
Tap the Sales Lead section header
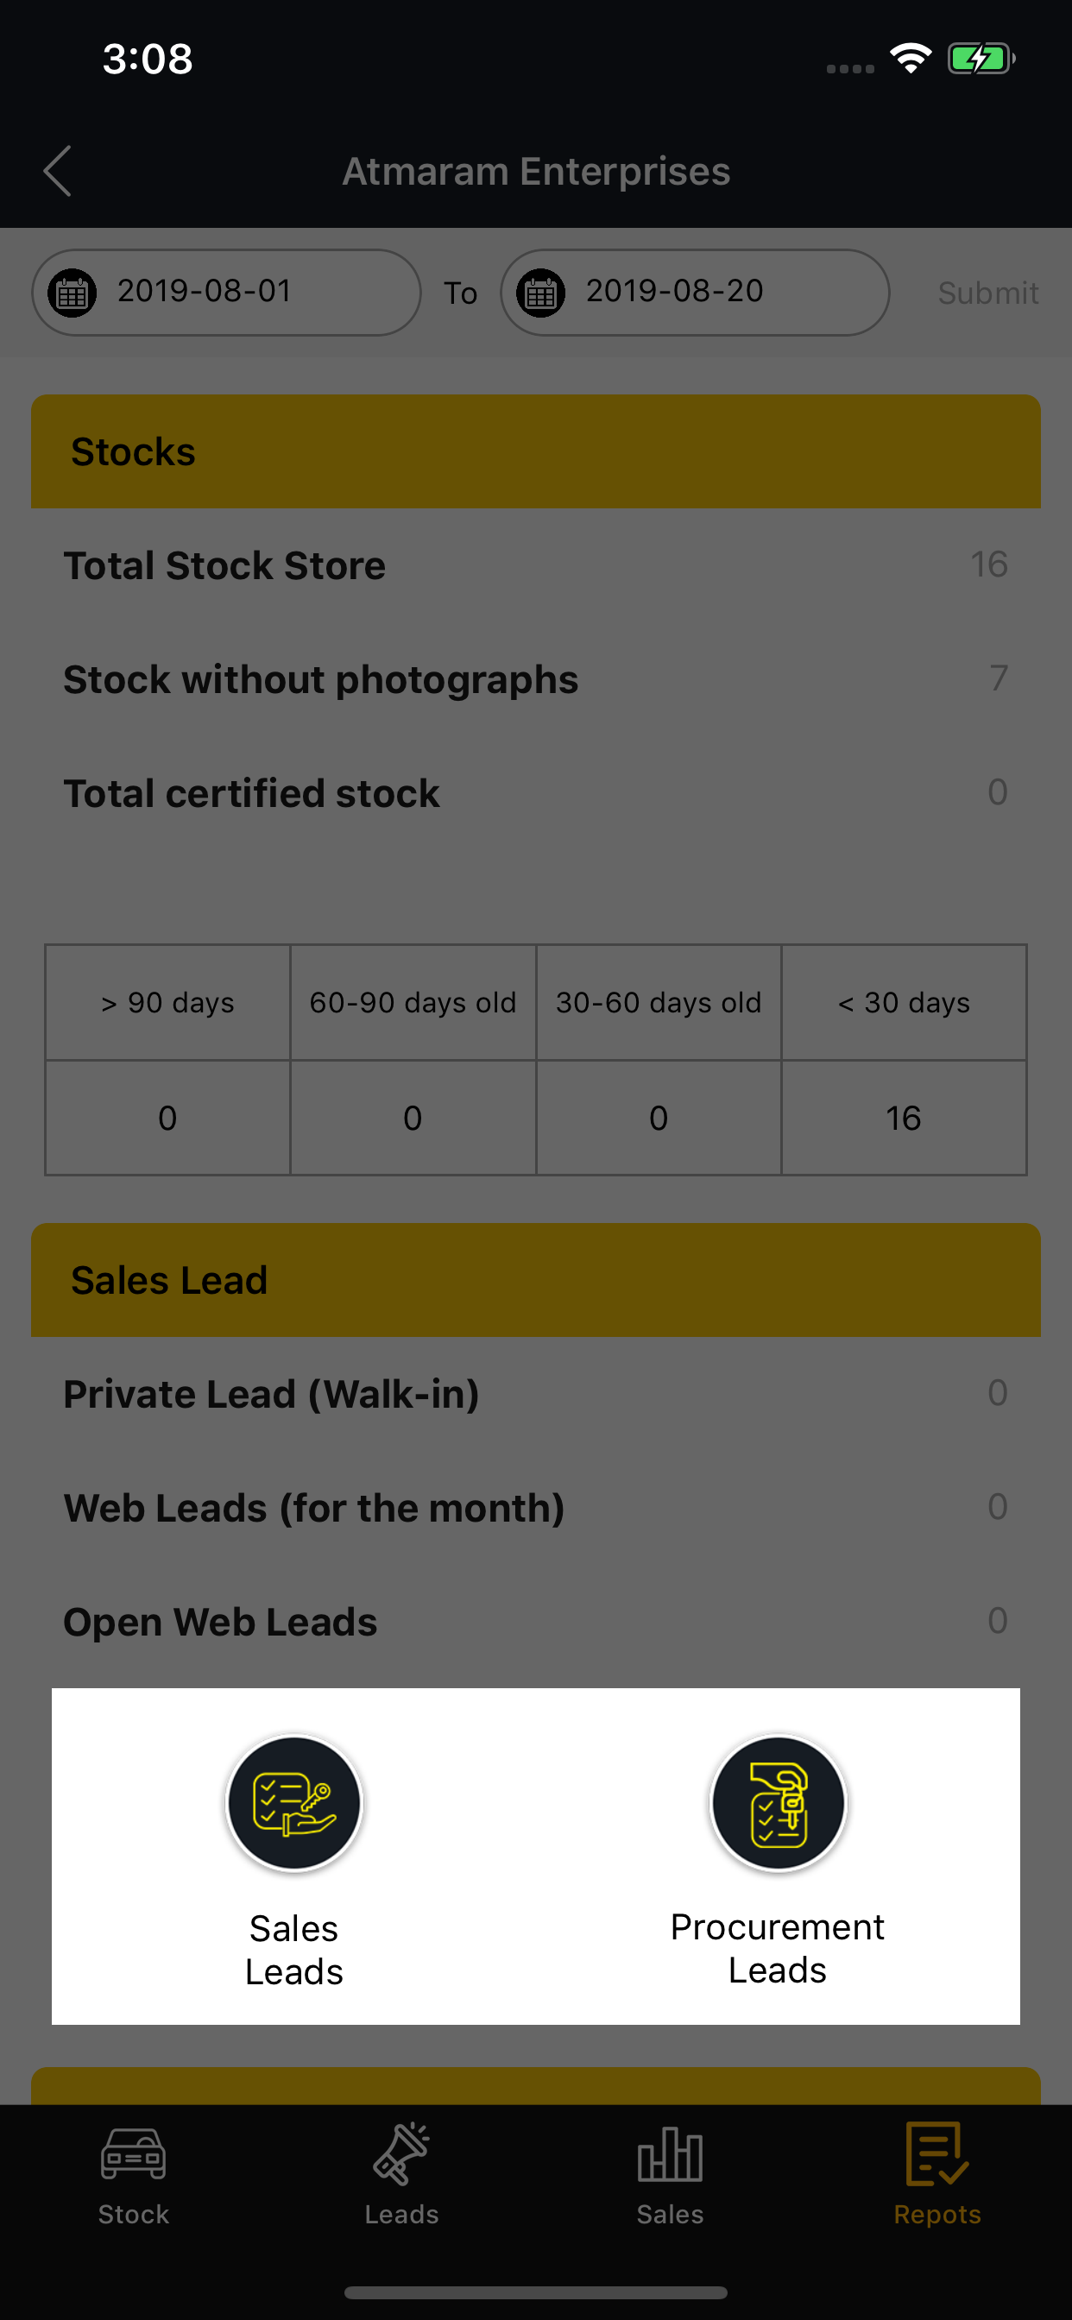pos(536,1280)
